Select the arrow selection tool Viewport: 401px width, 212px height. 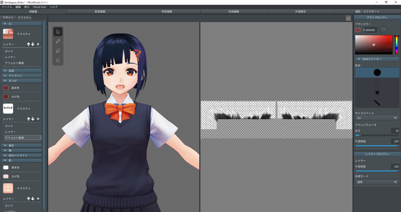tap(57, 32)
